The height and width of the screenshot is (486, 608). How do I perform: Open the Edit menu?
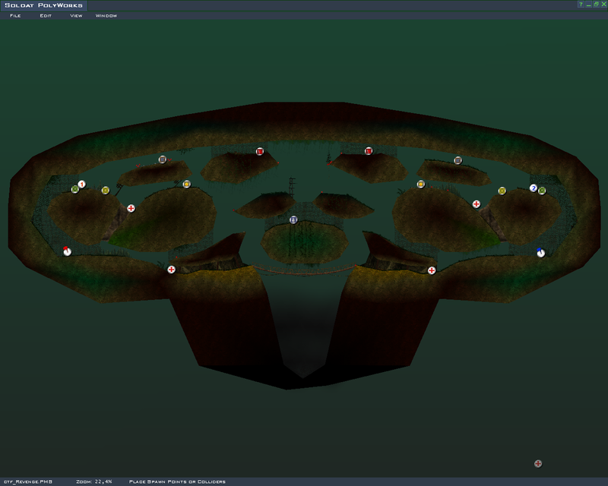pos(46,15)
